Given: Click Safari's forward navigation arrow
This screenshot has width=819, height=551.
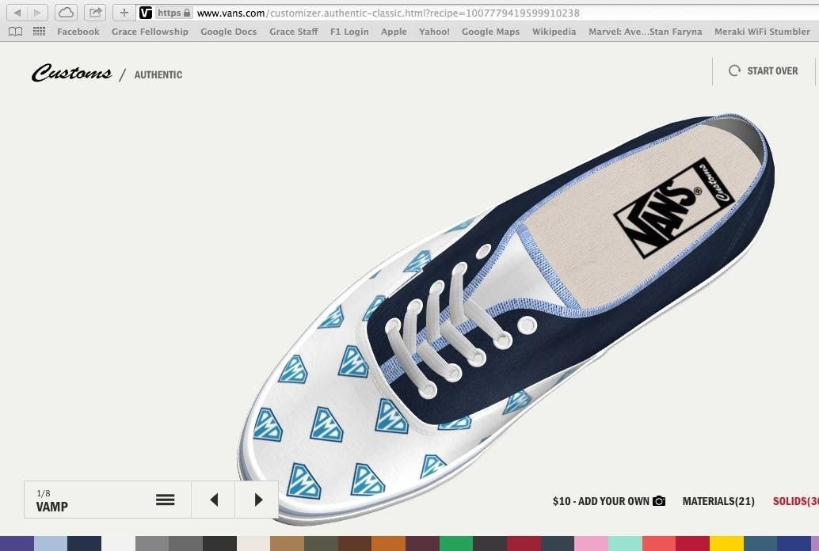Looking at the screenshot, I should (x=37, y=13).
